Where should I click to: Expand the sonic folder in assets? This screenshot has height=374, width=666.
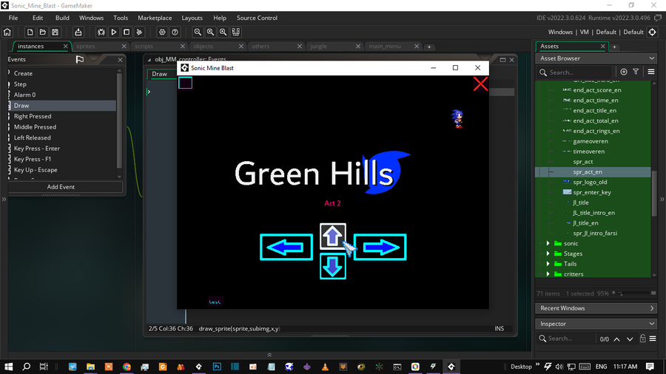point(548,243)
